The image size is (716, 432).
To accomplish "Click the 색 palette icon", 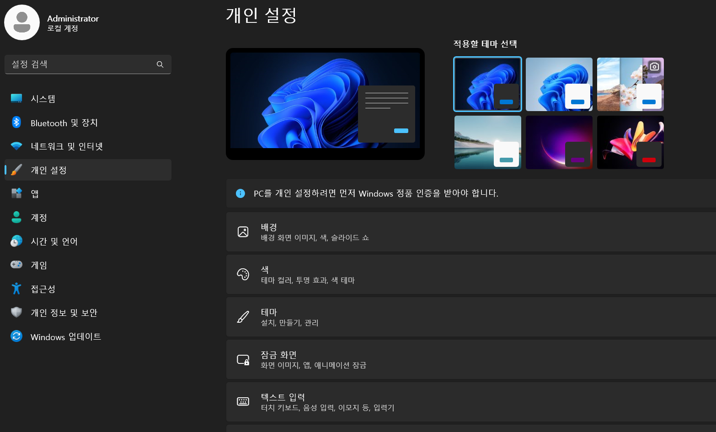I will 243,274.
